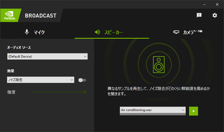Click the speaker illustration graphic
Screen dimensions: 224x132
click(x=159, y=65)
